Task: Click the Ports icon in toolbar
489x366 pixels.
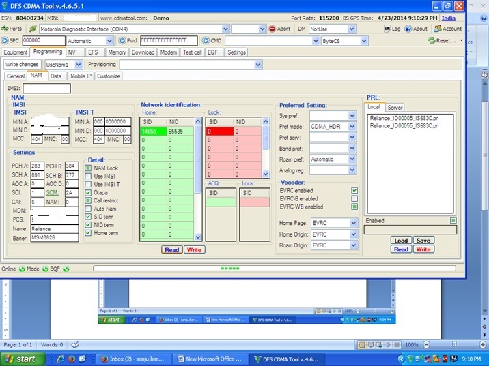Action: (x=5, y=29)
